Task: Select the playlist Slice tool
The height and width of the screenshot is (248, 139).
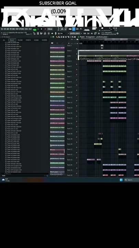Action: 68,37
